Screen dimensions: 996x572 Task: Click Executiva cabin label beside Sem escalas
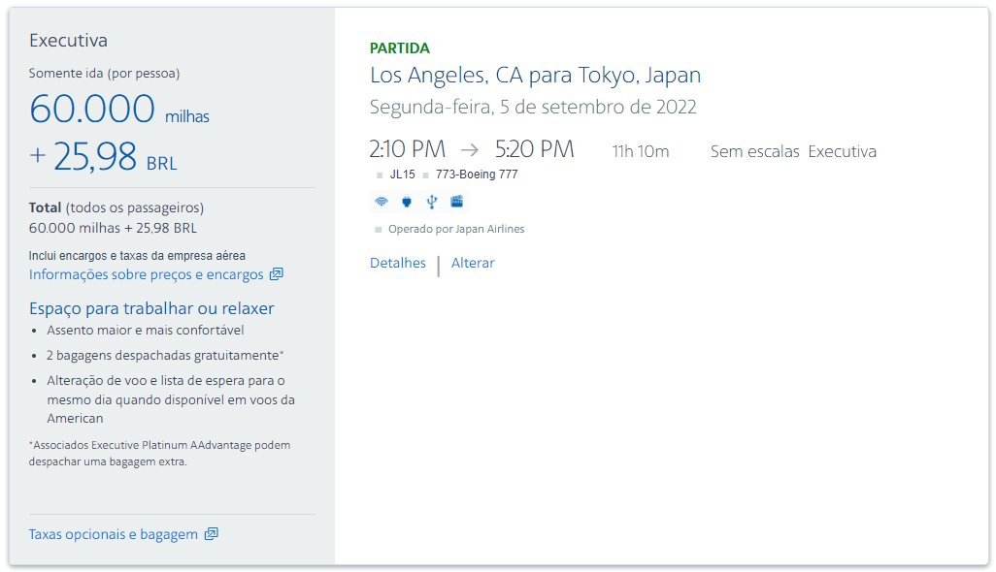pos(843,151)
